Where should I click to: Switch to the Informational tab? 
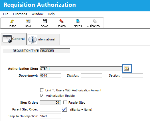[43, 39]
